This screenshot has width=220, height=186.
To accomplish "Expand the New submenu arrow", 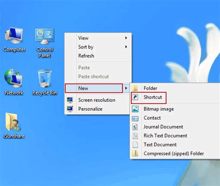I will (126, 88).
